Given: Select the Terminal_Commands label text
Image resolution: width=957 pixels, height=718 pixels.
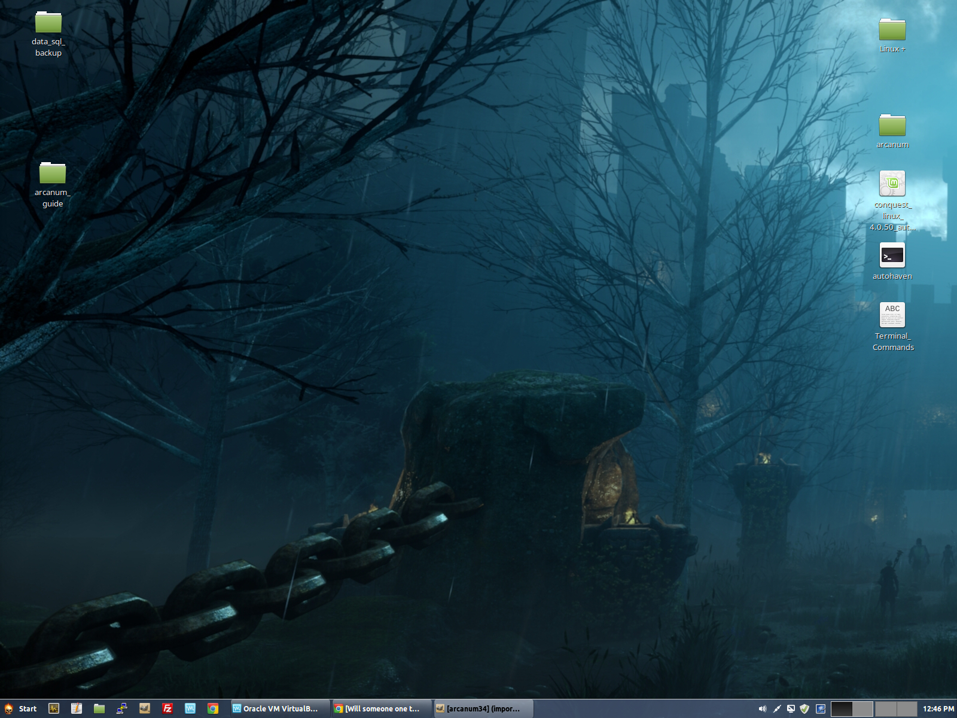Looking at the screenshot, I should click(893, 342).
